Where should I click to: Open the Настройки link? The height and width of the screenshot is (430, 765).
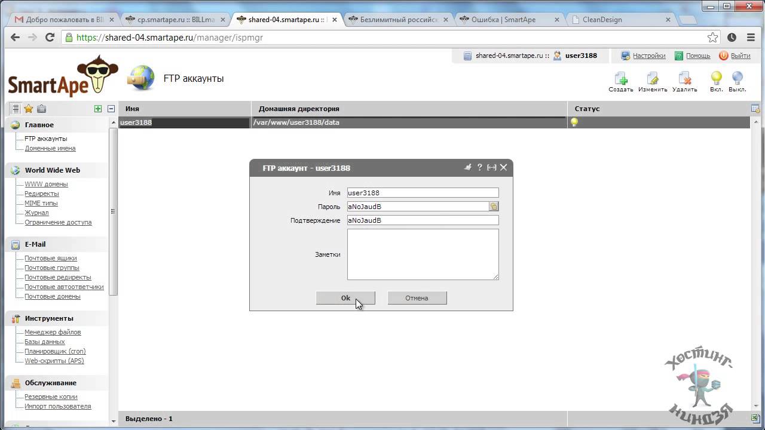pos(649,56)
